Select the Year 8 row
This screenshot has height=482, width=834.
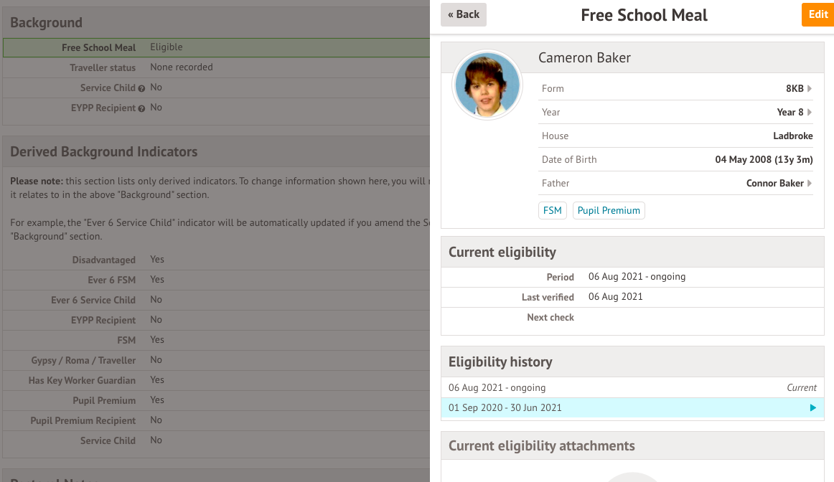(x=675, y=113)
